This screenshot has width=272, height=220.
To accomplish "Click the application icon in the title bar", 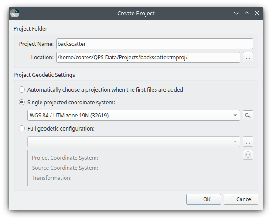I will pyautogui.click(x=15, y=13).
